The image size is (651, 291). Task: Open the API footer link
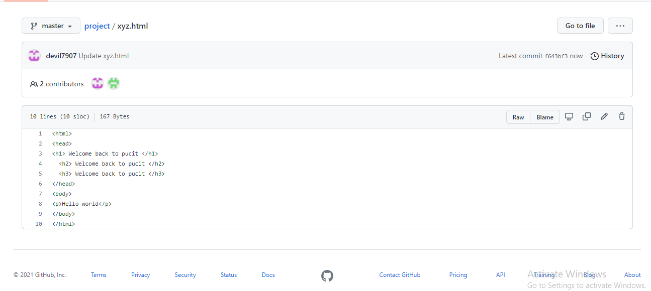coord(501,275)
